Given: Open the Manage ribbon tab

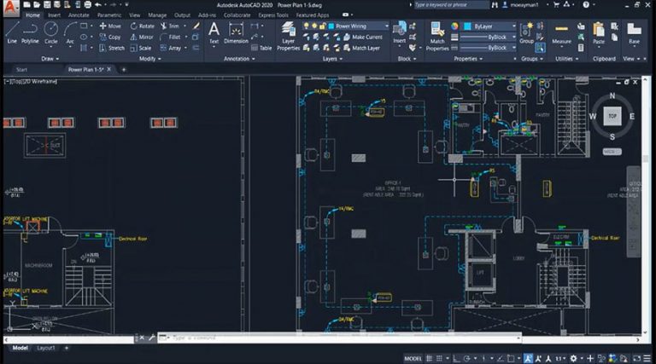Looking at the screenshot, I should coord(157,15).
